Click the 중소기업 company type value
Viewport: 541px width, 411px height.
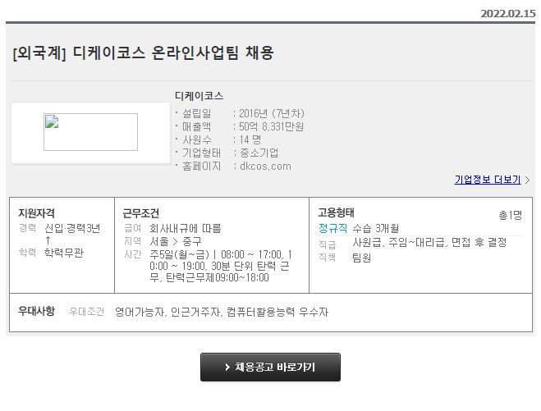pyautogui.click(x=259, y=153)
